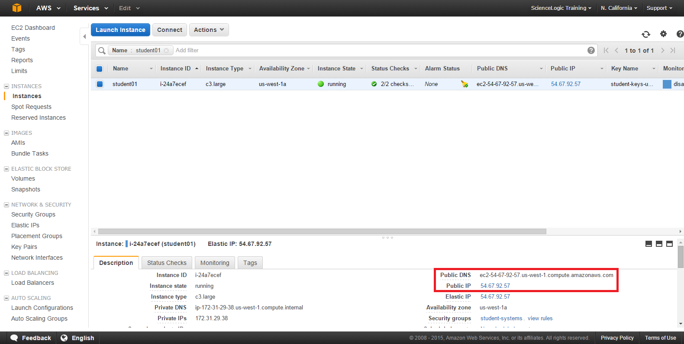Minimize the details pane layout icon
684x344 pixels.
[x=649, y=244]
